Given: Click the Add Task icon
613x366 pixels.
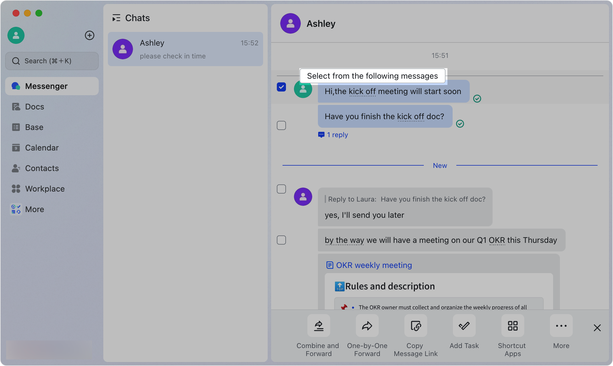Looking at the screenshot, I should click(x=464, y=326).
